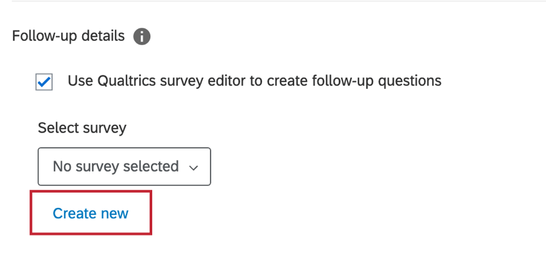
Task: Uncheck the Qualtrics survey editor checkbox
Action: pos(44,82)
